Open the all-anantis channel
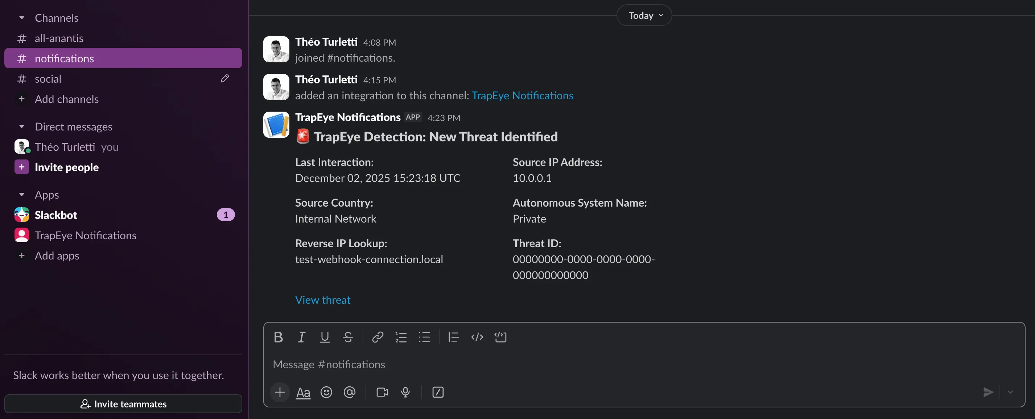Image resolution: width=1035 pixels, height=419 pixels. point(59,38)
